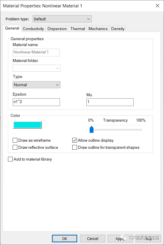This screenshot has height=245, width=164.
Task: Select the Mechanics tab
Action: coord(98,29)
